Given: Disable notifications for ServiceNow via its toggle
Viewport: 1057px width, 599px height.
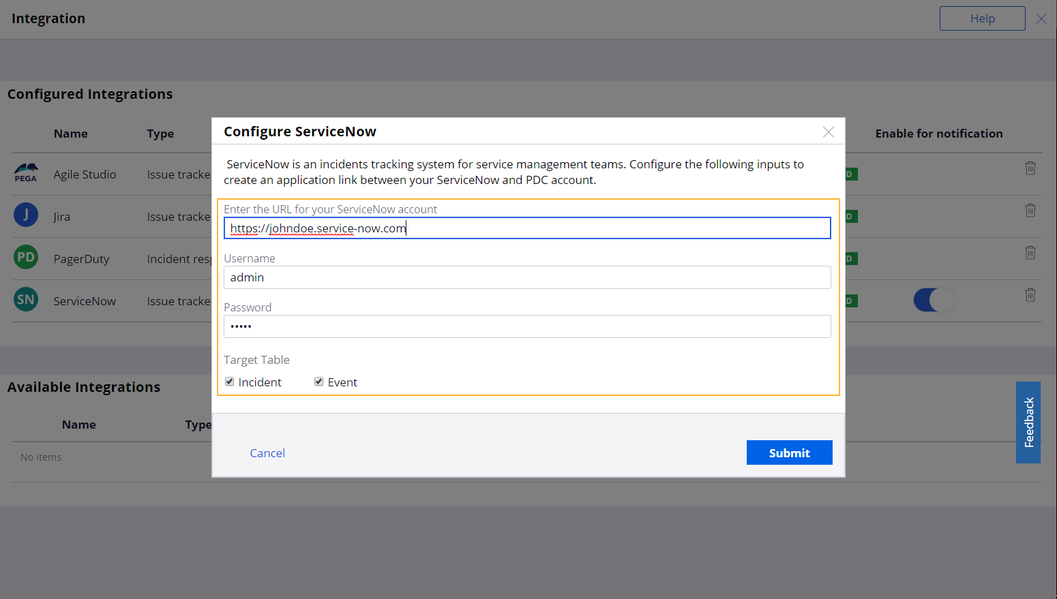Looking at the screenshot, I should click(x=934, y=299).
